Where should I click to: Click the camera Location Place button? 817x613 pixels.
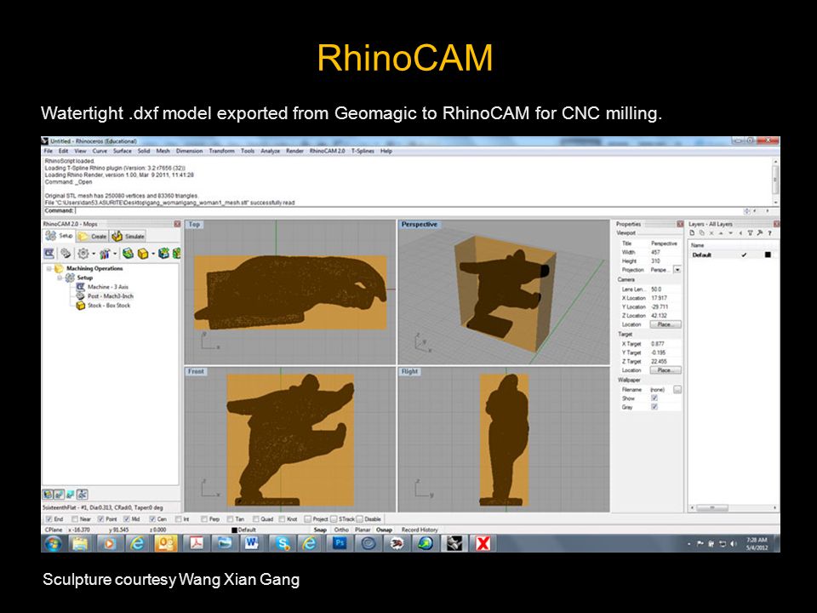665,324
